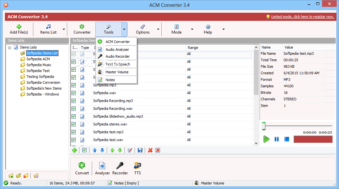Click the edit item pencil icon
339x189 pixels.
pos(130,150)
